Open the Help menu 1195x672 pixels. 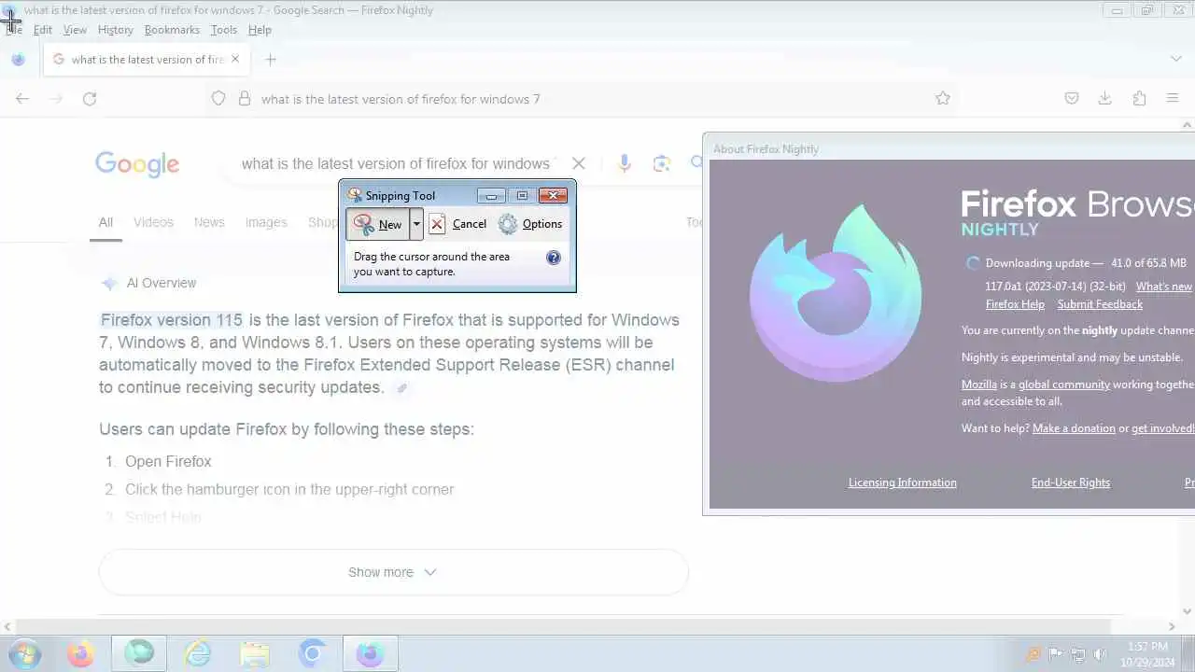point(260,30)
